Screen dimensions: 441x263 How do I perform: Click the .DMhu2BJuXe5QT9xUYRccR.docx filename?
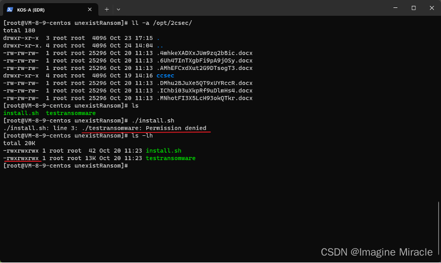(204, 83)
